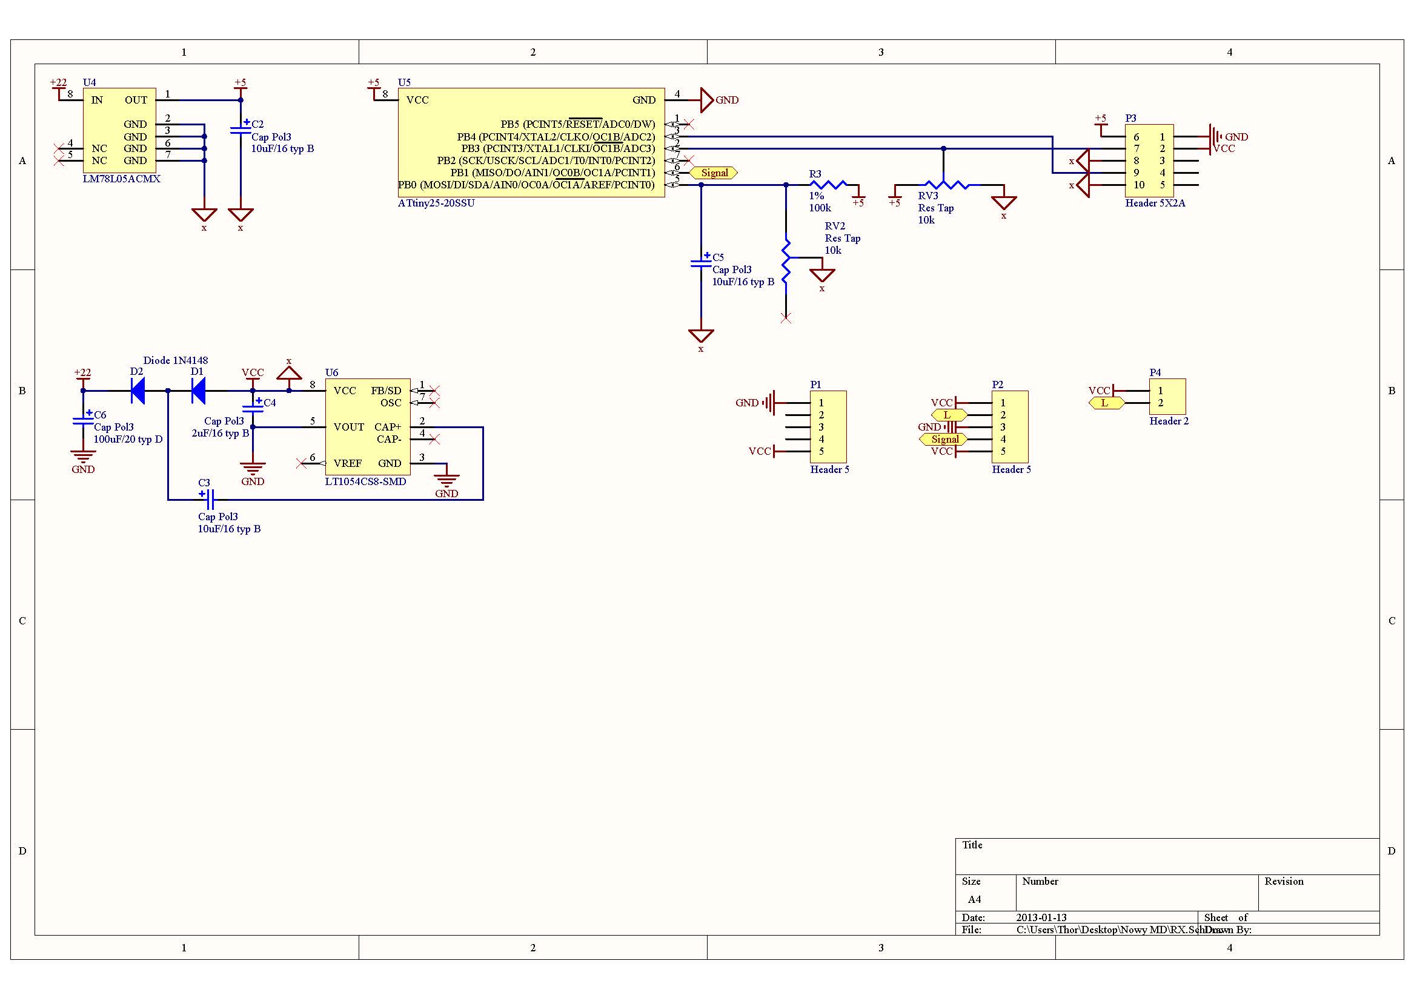Select the L port near header P4
The width and height of the screenshot is (1417, 1001).
click(1107, 403)
